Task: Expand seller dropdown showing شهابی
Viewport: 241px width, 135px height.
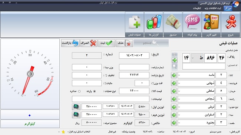Action: [179, 83]
